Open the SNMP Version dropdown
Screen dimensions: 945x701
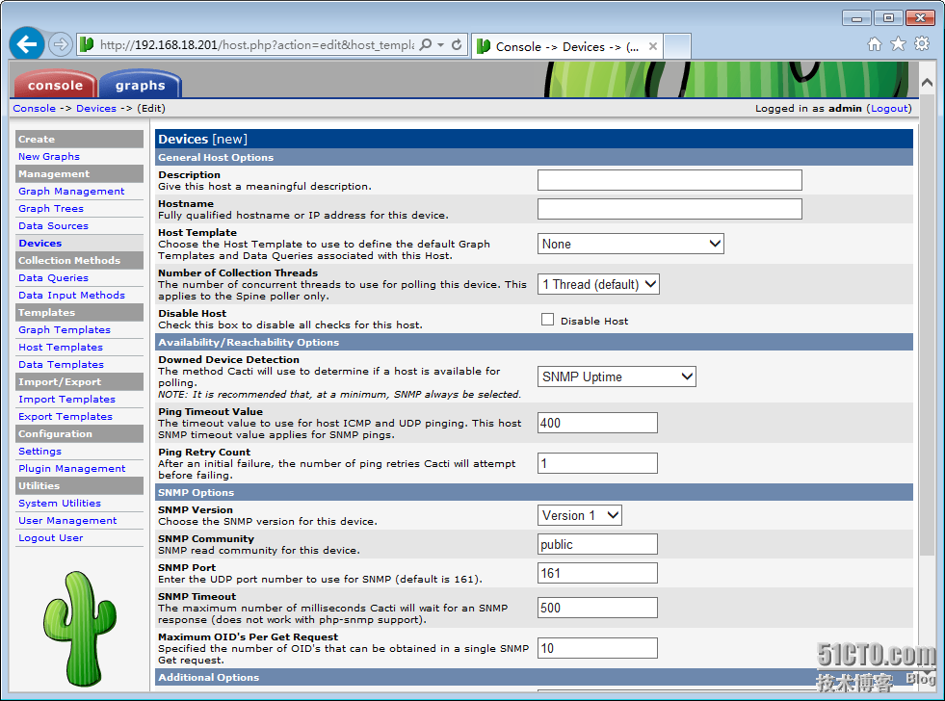click(x=580, y=515)
